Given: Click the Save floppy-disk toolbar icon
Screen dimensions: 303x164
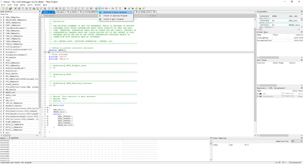Looking at the screenshot, I should [10, 8].
